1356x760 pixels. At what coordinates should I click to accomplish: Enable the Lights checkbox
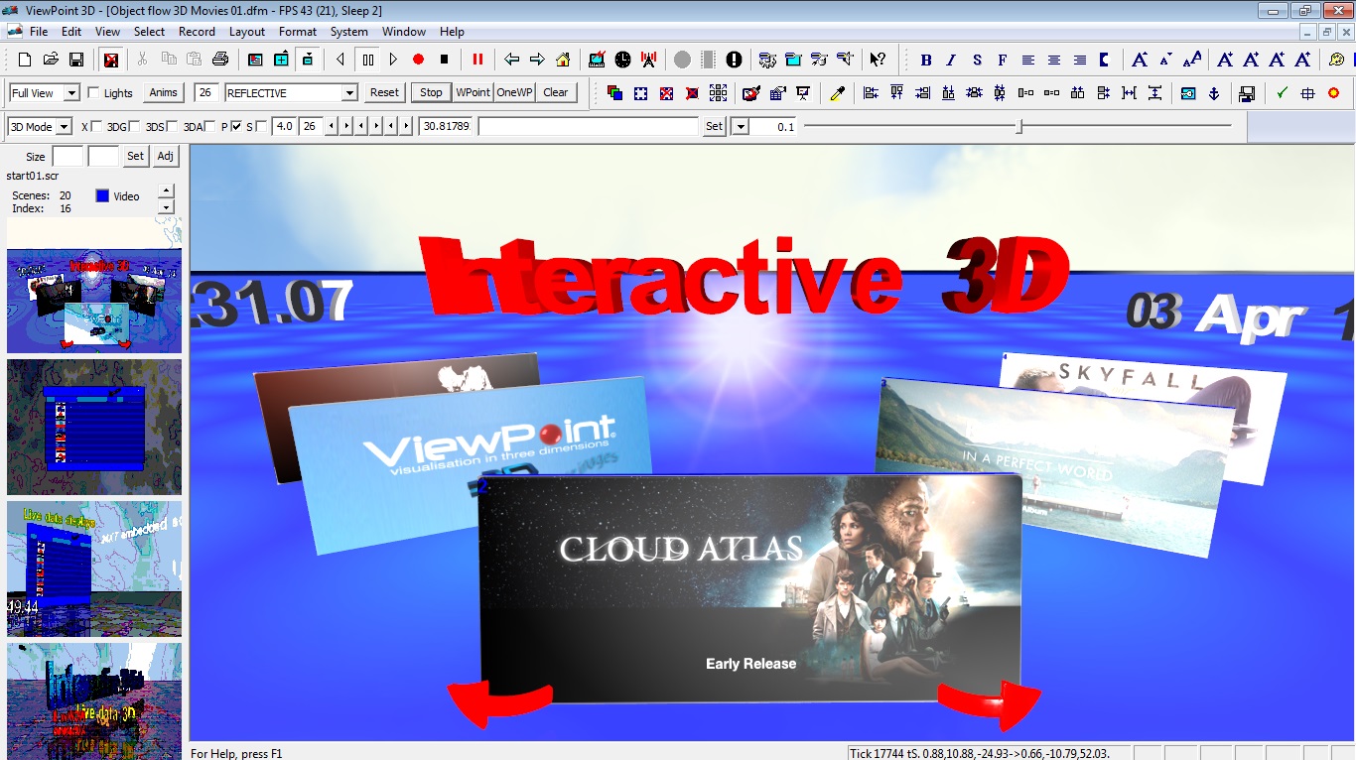click(94, 93)
